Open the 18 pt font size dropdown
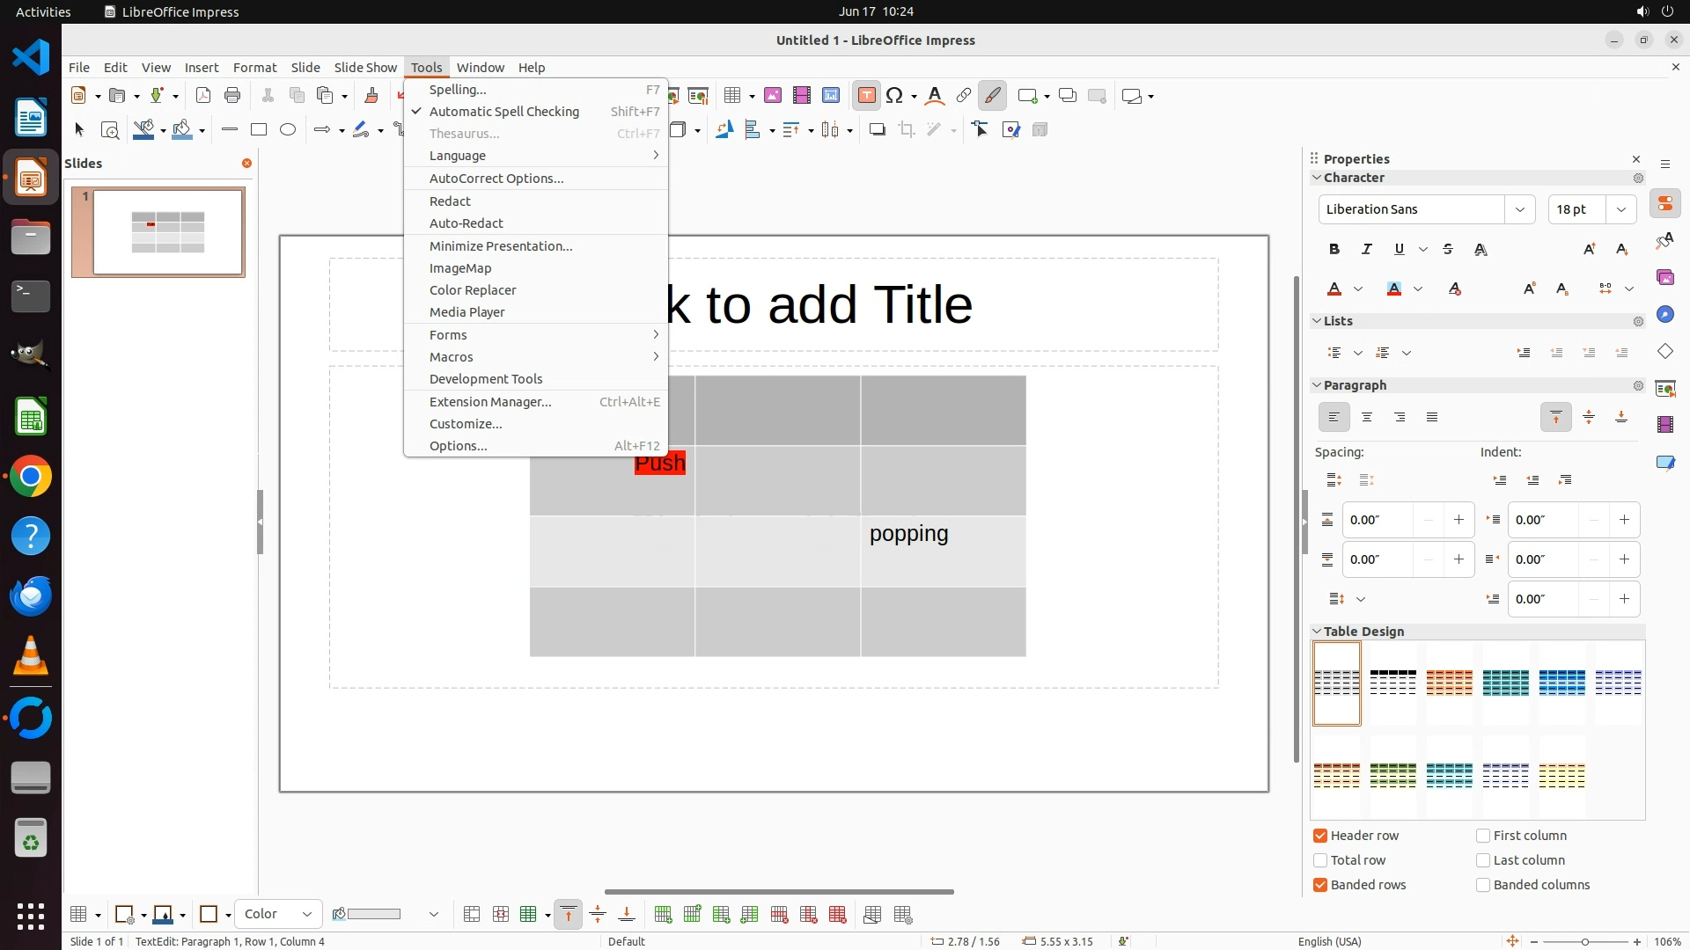 [x=1621, y=209]
